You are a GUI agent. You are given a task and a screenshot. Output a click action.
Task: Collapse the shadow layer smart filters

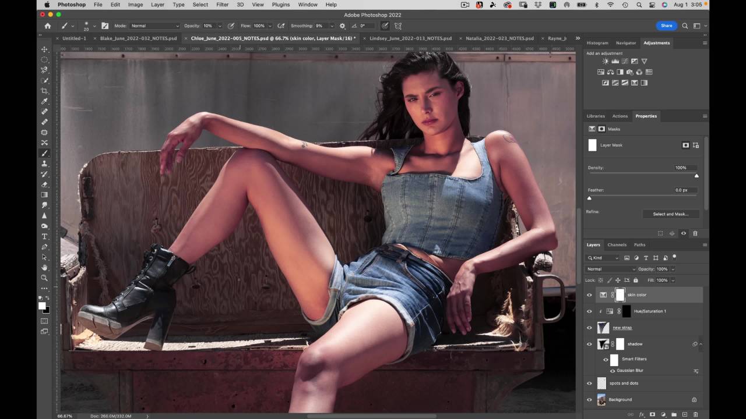(701, 344)
